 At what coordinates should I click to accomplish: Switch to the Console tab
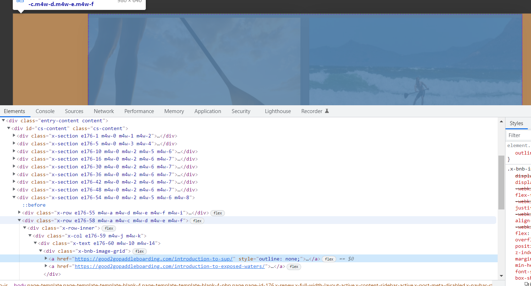45,111
